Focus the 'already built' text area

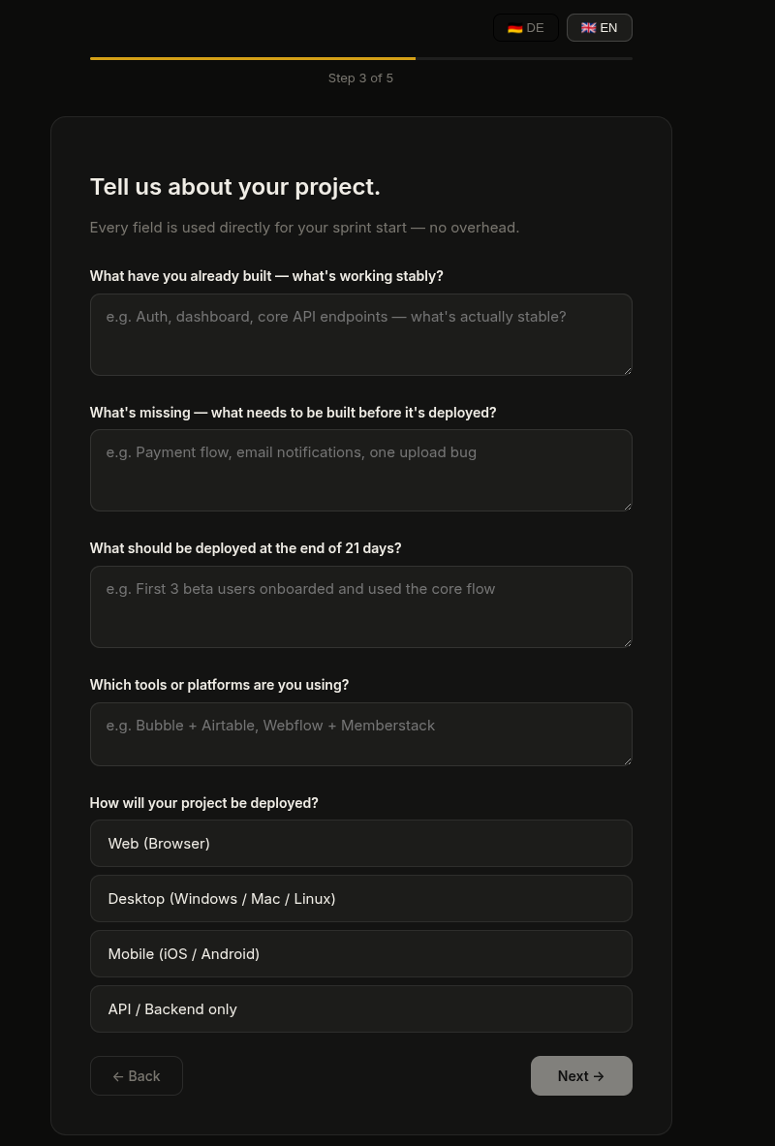(x=360, y=334)
